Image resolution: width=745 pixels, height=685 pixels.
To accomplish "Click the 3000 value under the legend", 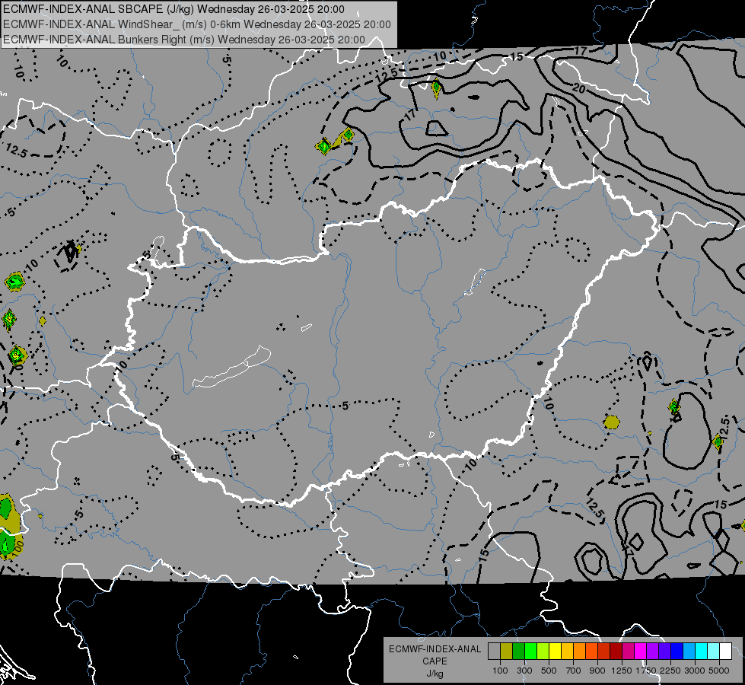I will pos(695,671).
